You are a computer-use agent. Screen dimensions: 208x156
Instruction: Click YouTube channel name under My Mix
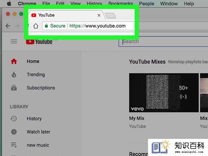137,126
